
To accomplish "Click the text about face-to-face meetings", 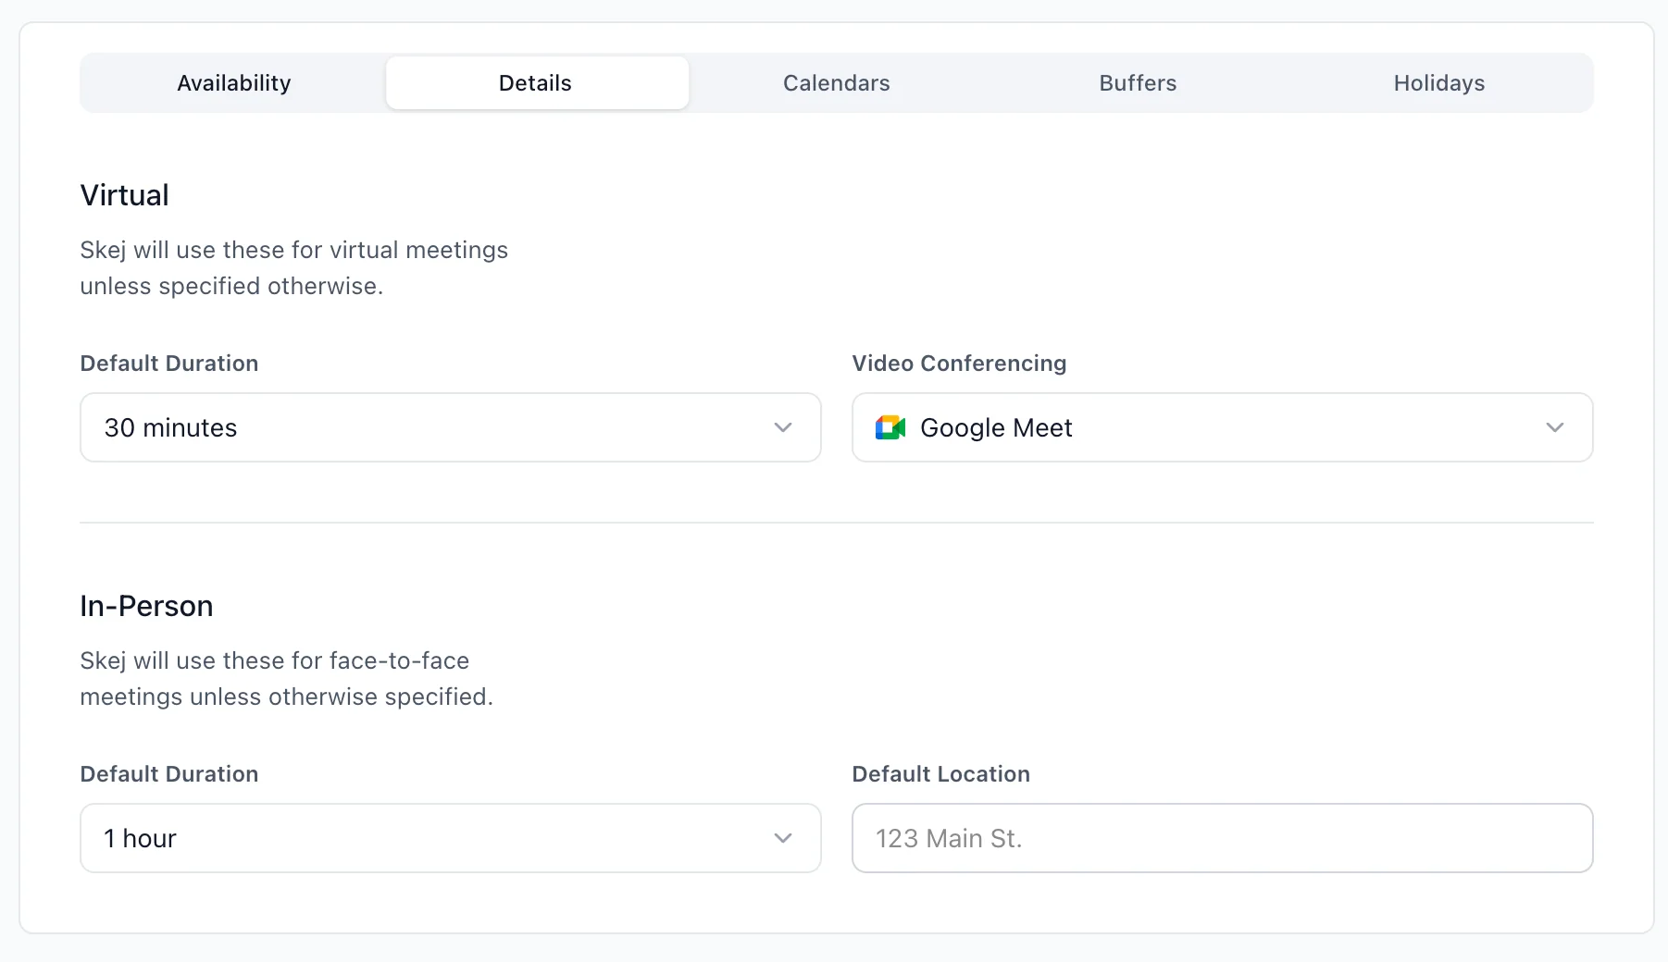I will point(287,679).
